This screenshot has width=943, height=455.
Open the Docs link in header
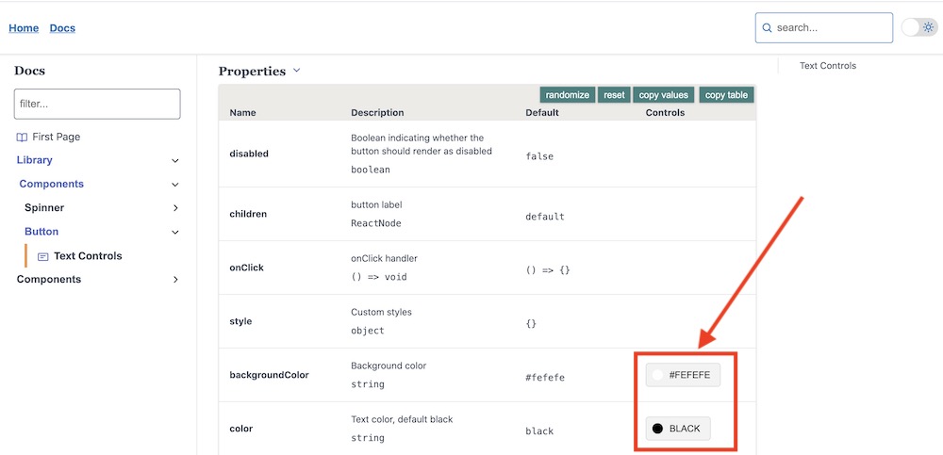point(62,28)
